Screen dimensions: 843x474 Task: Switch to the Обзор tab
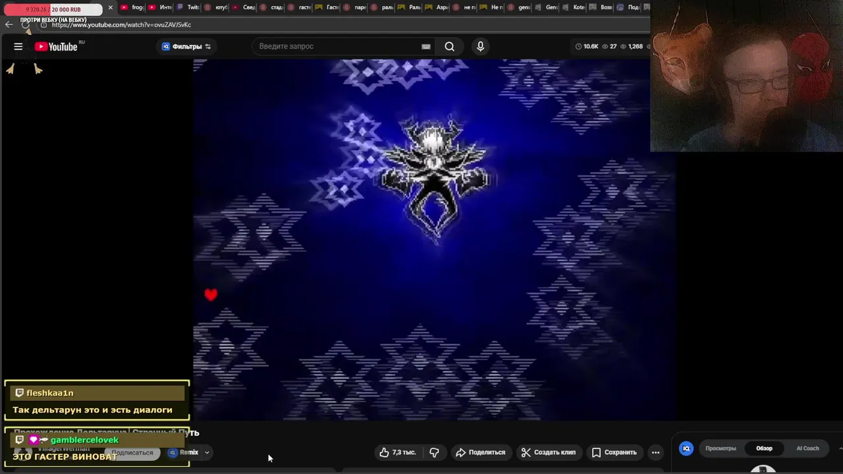[x=764, y=448]
